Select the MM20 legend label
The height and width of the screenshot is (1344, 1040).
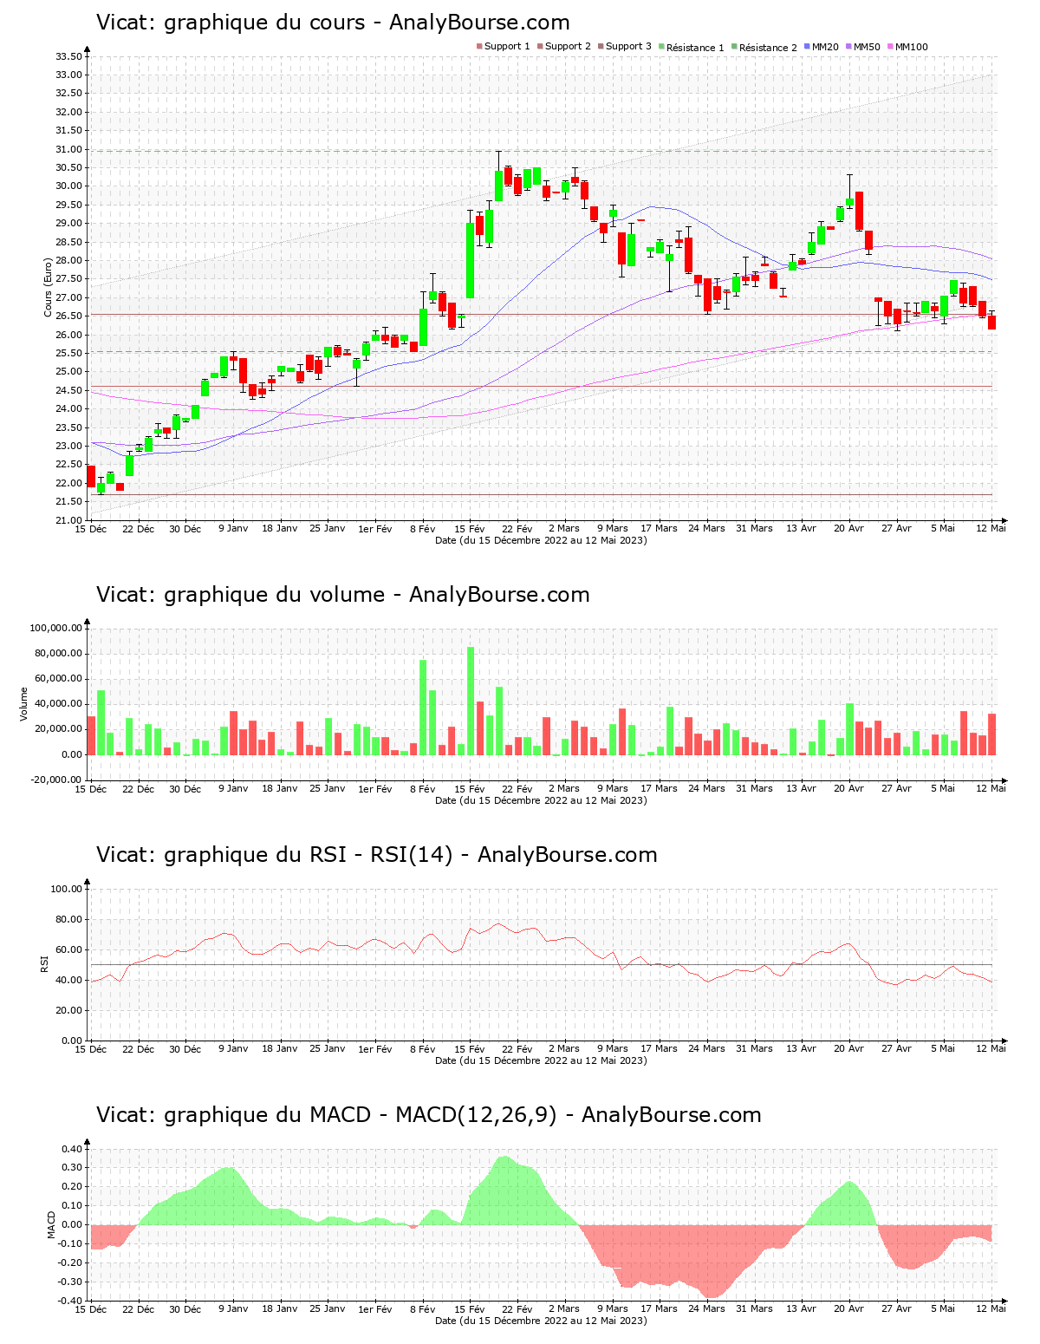click(x=825, y=47)
